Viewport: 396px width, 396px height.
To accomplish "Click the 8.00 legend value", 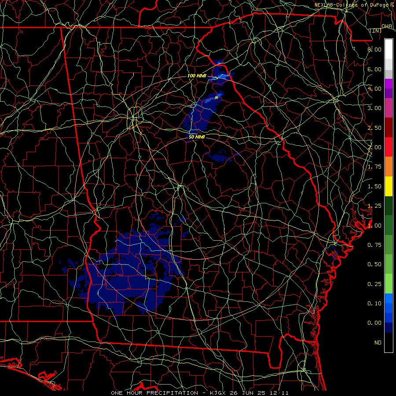I will (x=374, y=49).
